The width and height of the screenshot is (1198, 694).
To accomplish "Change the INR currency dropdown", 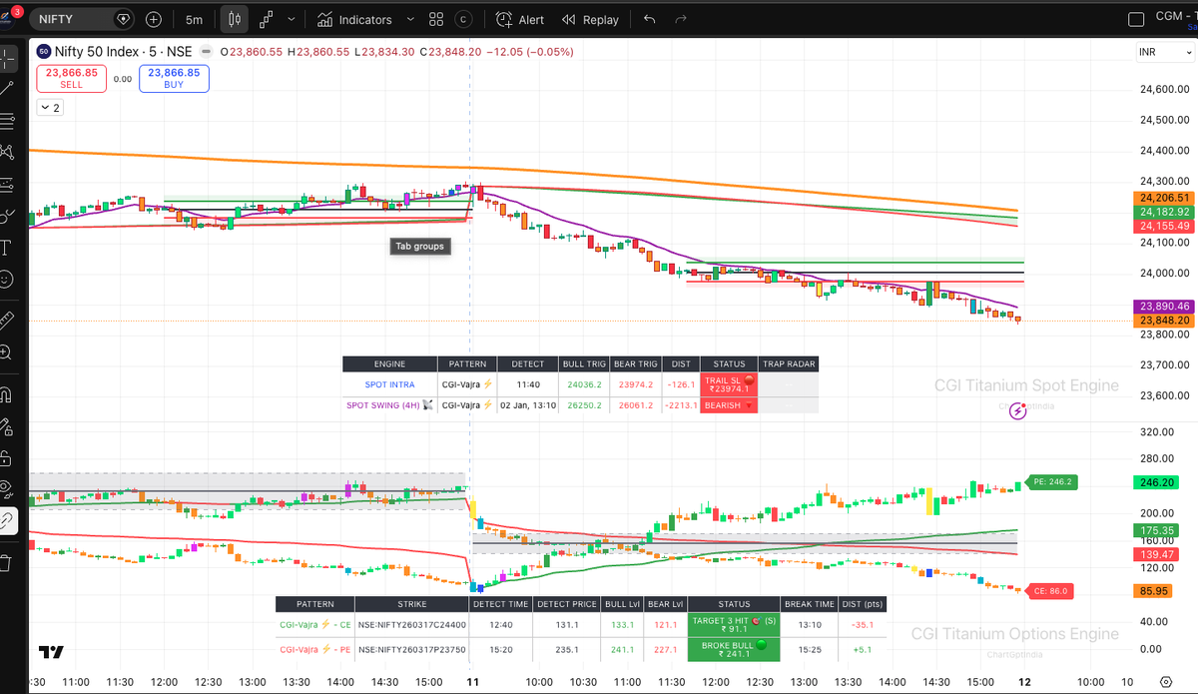I will click(x=1165, y=52).
